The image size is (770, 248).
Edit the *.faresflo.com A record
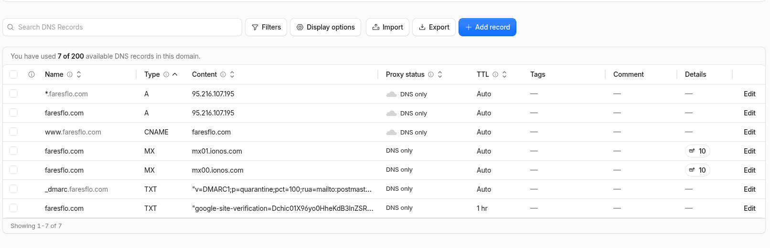tap(749, 94)
